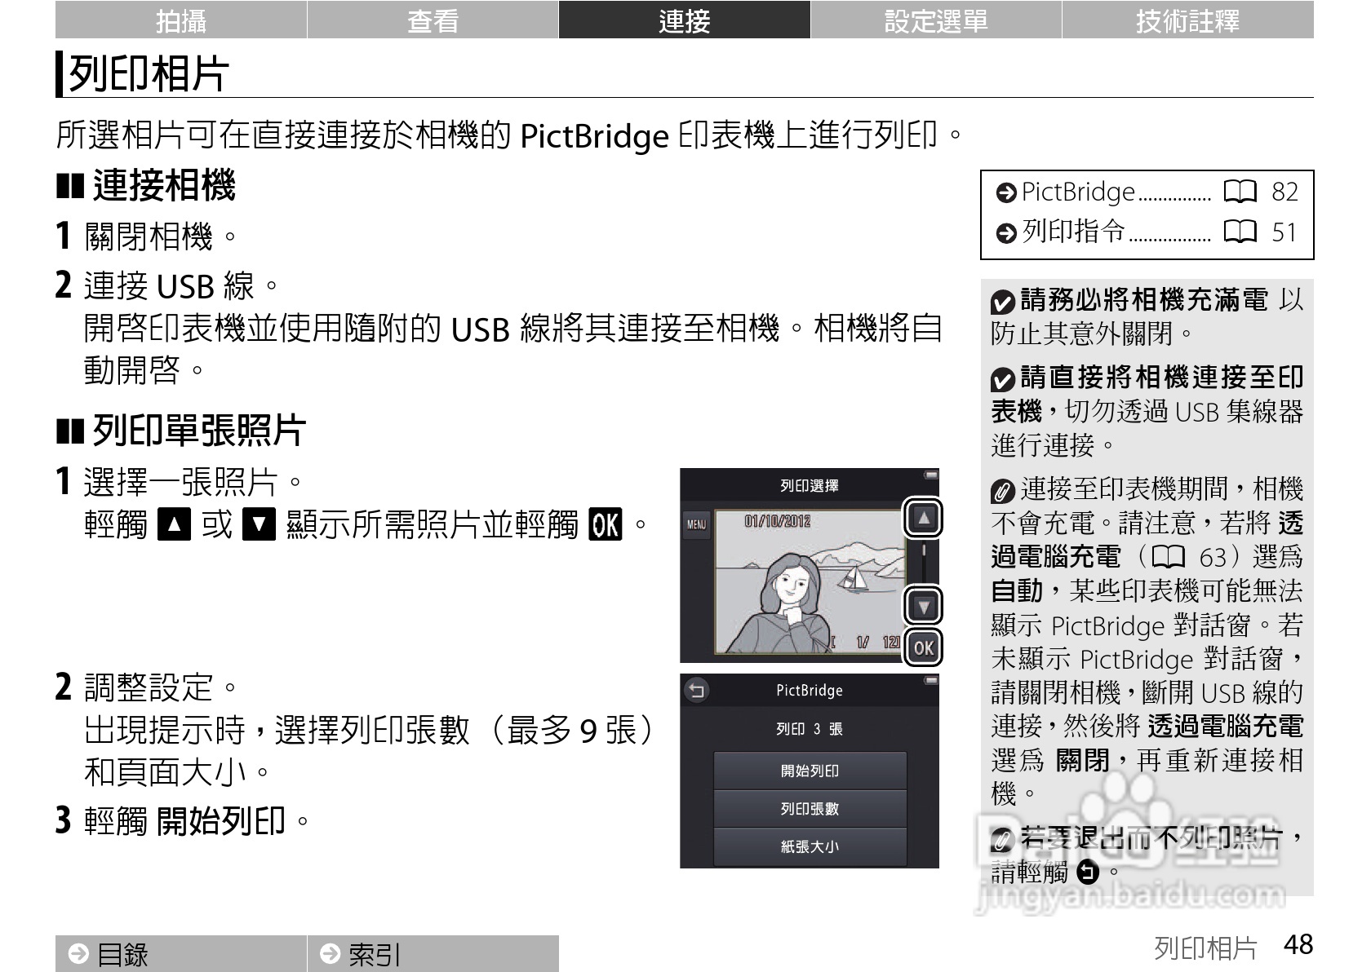
Task: Switch to the 查看 tab
Action: coord(433,20)
